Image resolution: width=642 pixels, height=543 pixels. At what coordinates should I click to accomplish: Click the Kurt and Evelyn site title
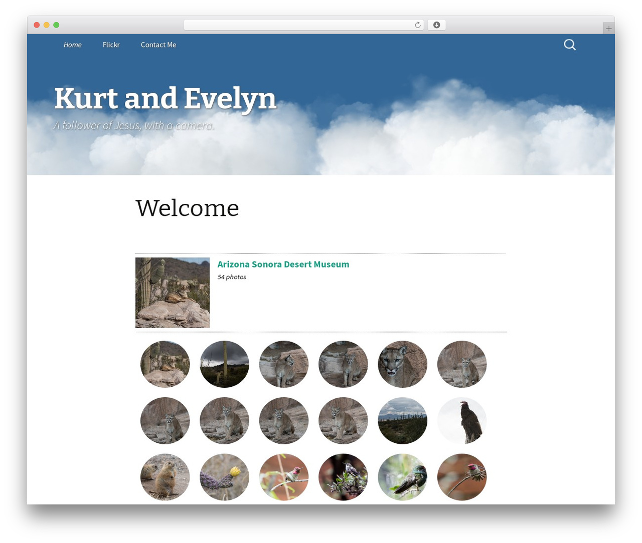click(x=165, y=98)
